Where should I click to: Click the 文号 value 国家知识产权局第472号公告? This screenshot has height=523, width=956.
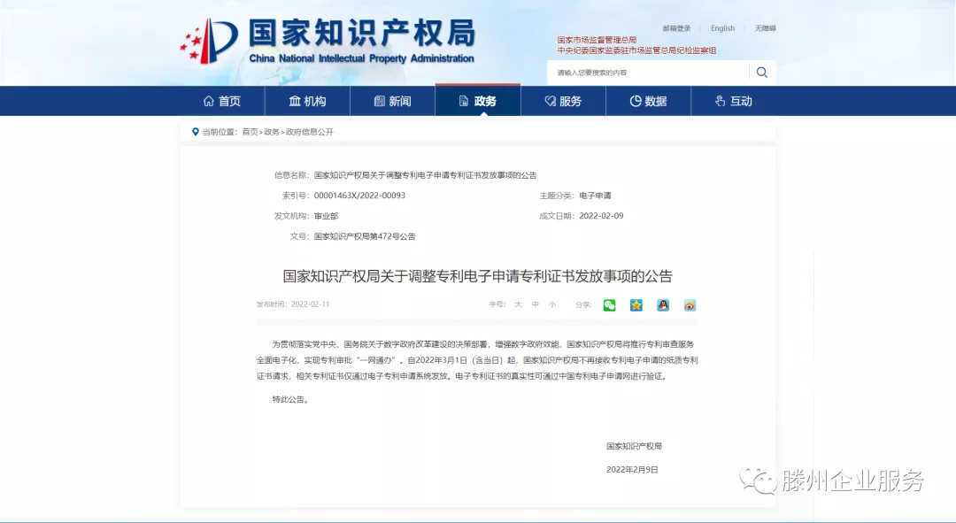click(365, 236)
